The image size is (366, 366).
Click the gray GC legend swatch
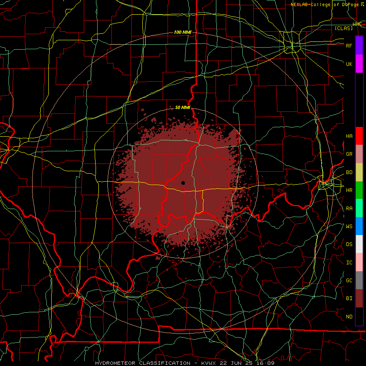click(x=359, y=280)
